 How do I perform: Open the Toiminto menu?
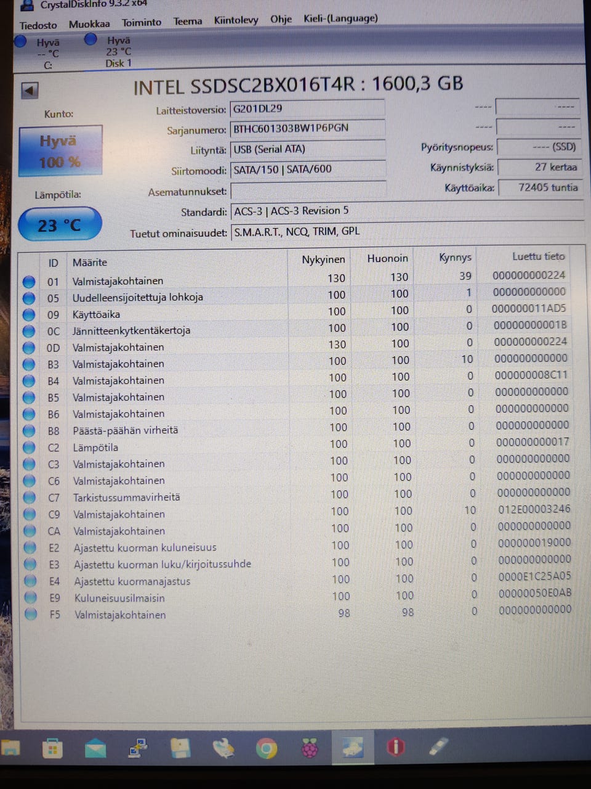click(141, 22)
